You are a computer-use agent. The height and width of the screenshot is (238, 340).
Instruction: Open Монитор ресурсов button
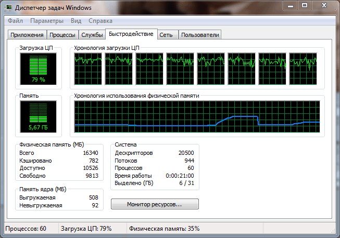point(155,204)
